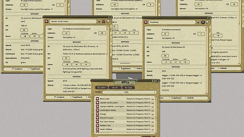The height and width of the screenshot is (137, 244).
Task: Click the HP 13 box on the Shopkeep sheet
Action: [x=165, y=56]
